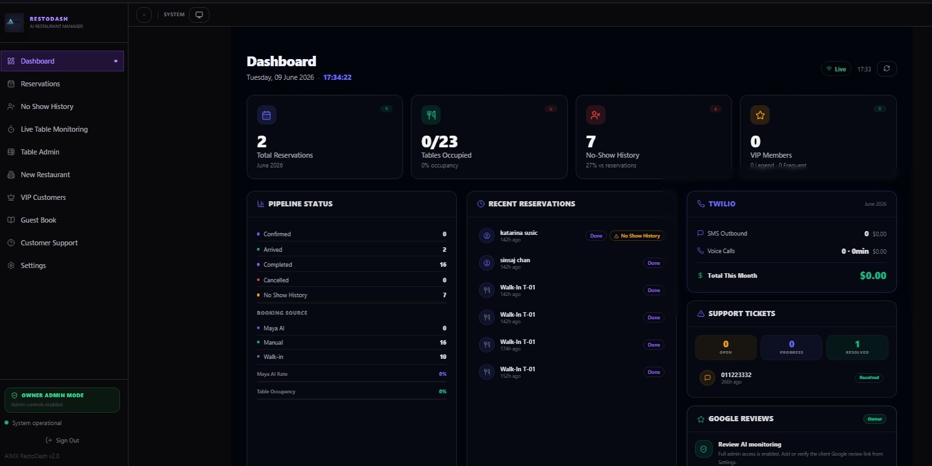This screenshot has height=466, width=932.
Task: Click the Table Occupancy percentage row
Action: [352, 391]
